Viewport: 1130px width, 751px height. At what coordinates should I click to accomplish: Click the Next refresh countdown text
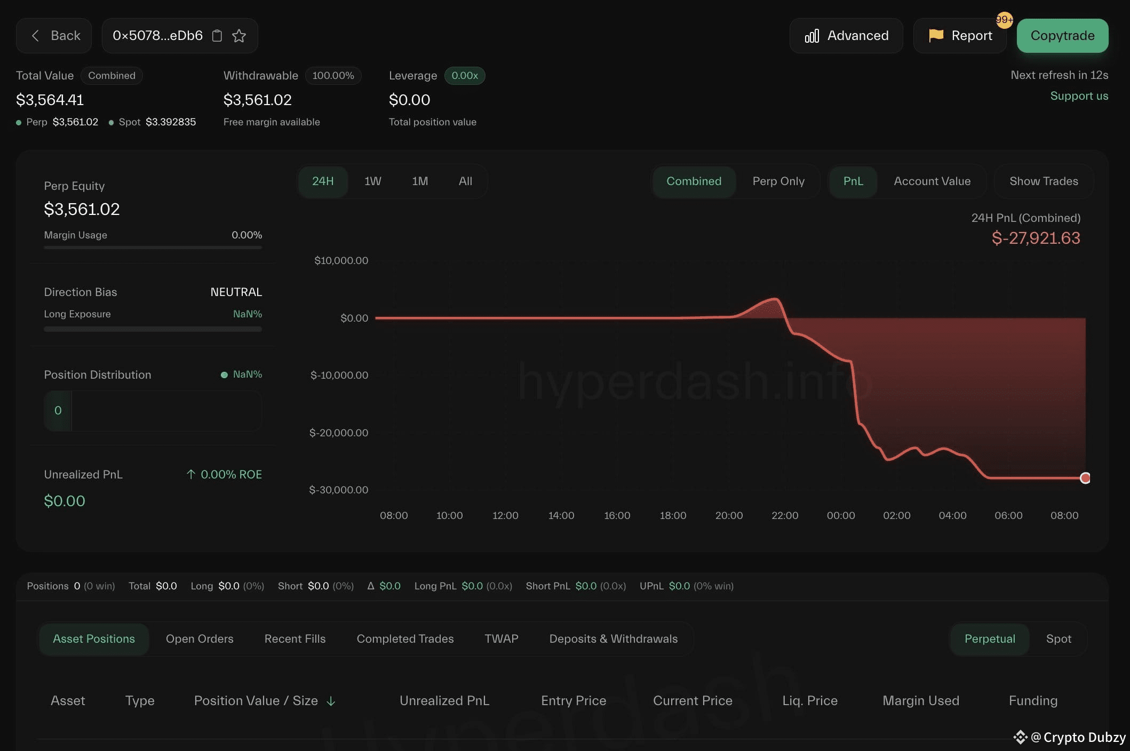[1059, 75]
